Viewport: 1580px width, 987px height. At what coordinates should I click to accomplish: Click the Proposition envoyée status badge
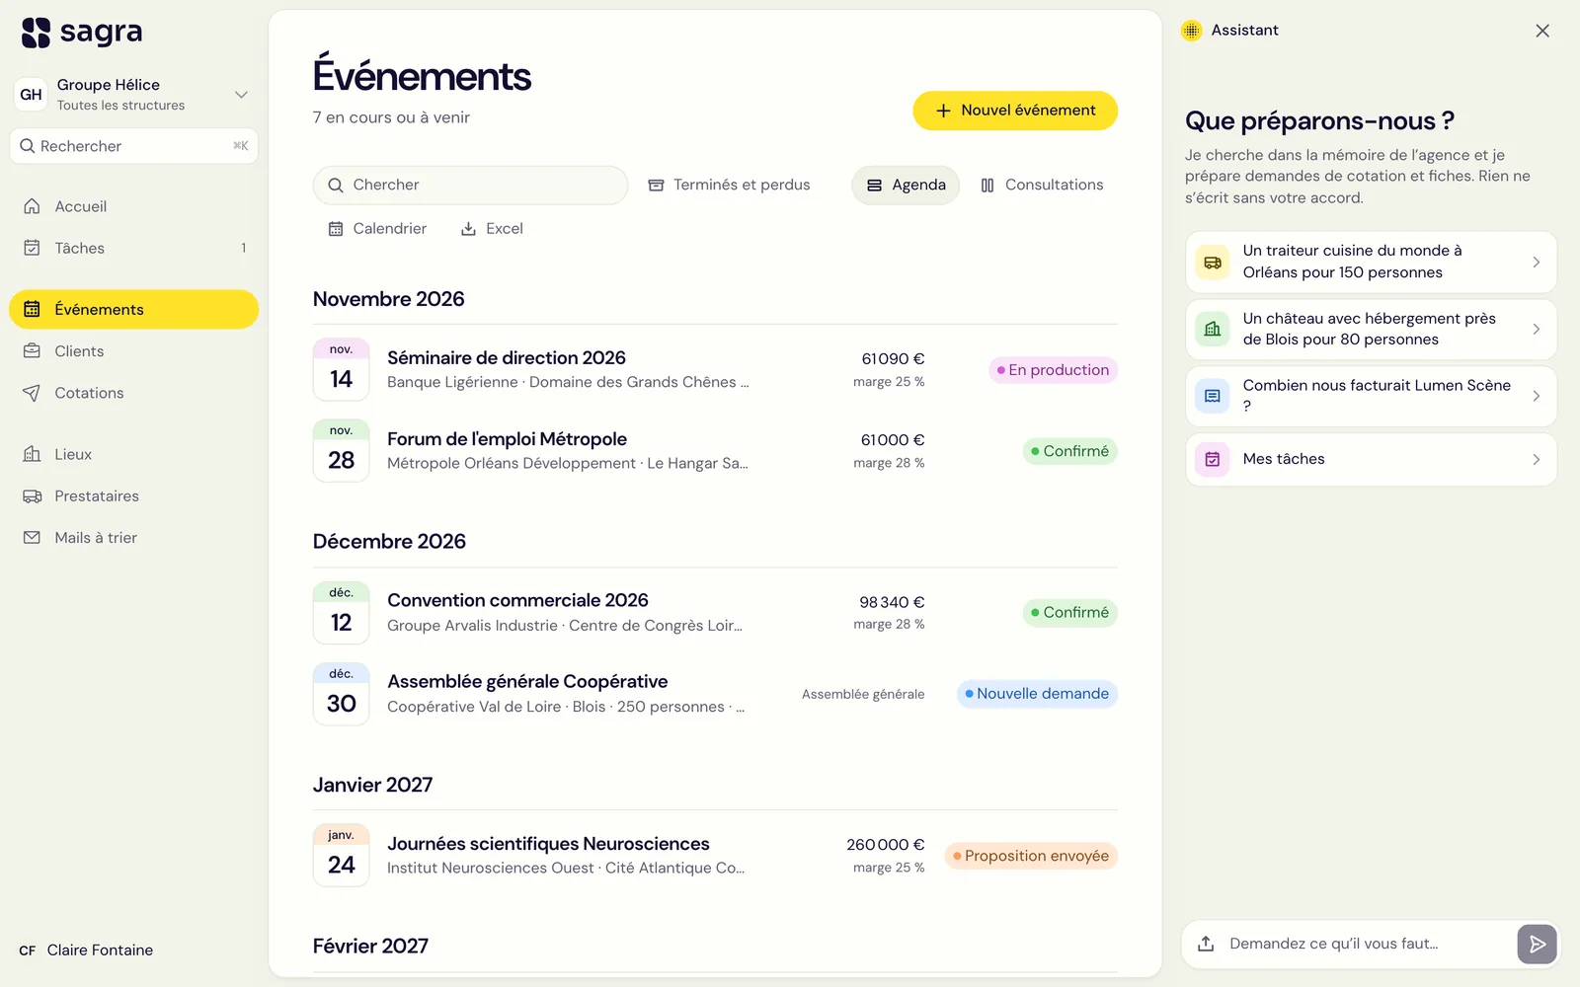[1031, 856]
